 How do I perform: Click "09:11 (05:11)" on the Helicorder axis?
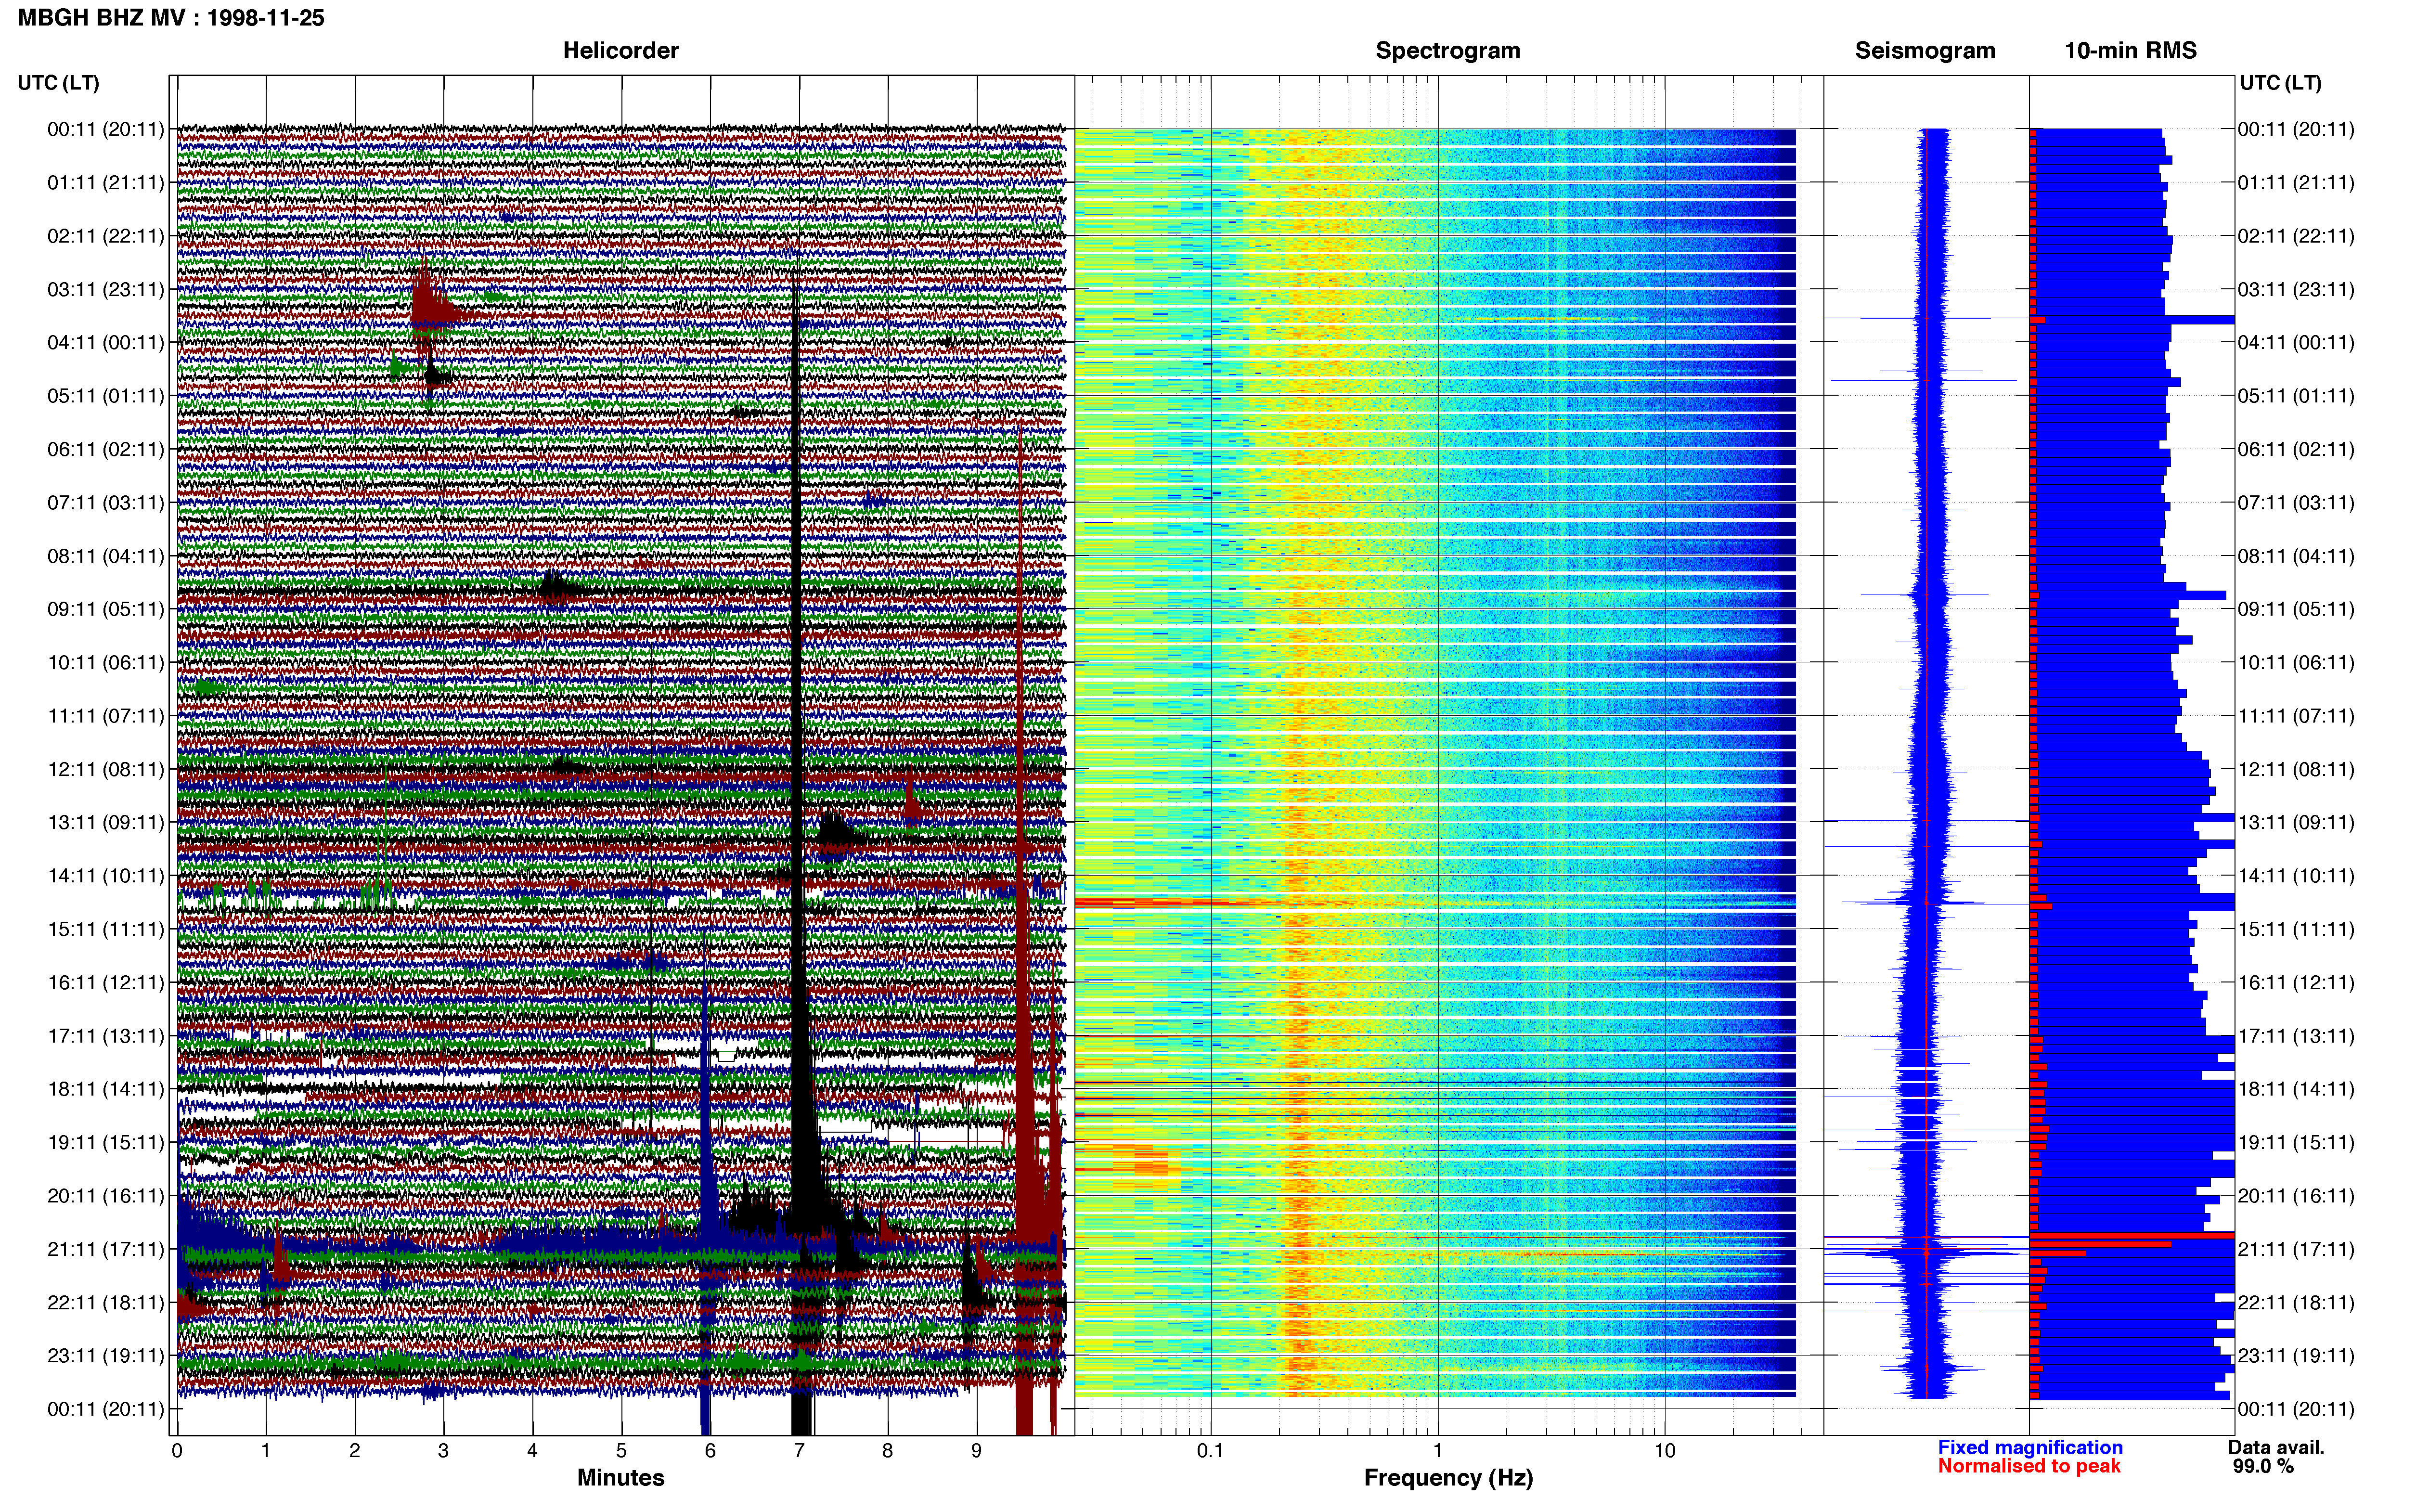[x=106, y=608]
